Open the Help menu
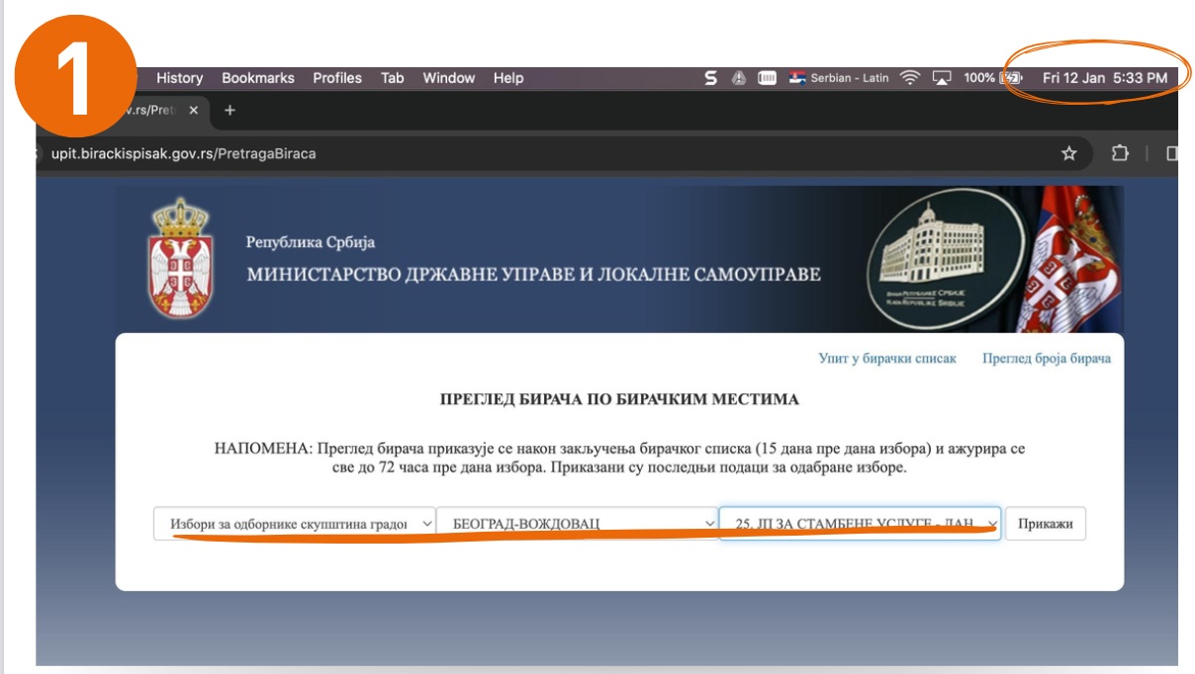This screenshot has width=1195, height=674. coord(508,78)
